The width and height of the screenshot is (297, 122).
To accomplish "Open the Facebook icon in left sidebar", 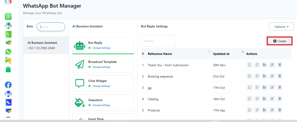I will [8, 85].
